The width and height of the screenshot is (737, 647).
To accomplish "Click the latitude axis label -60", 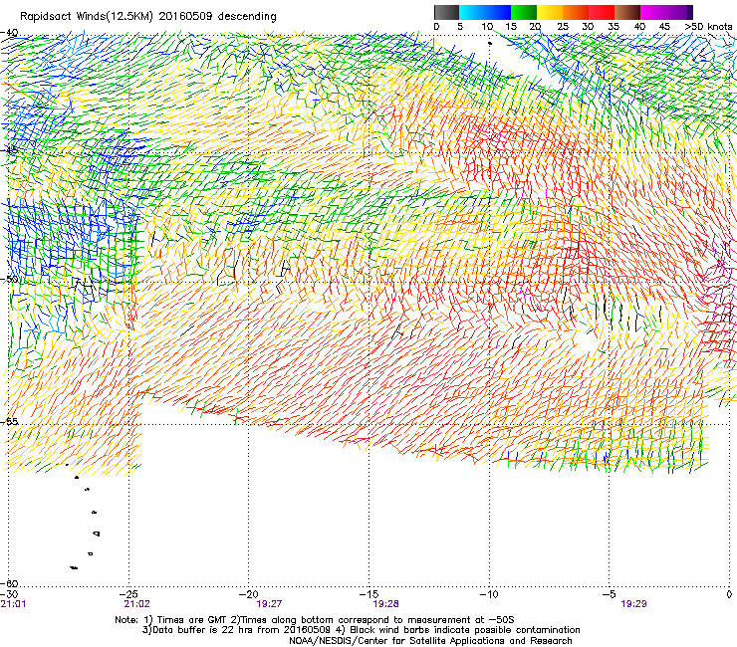I will [9, 583].
